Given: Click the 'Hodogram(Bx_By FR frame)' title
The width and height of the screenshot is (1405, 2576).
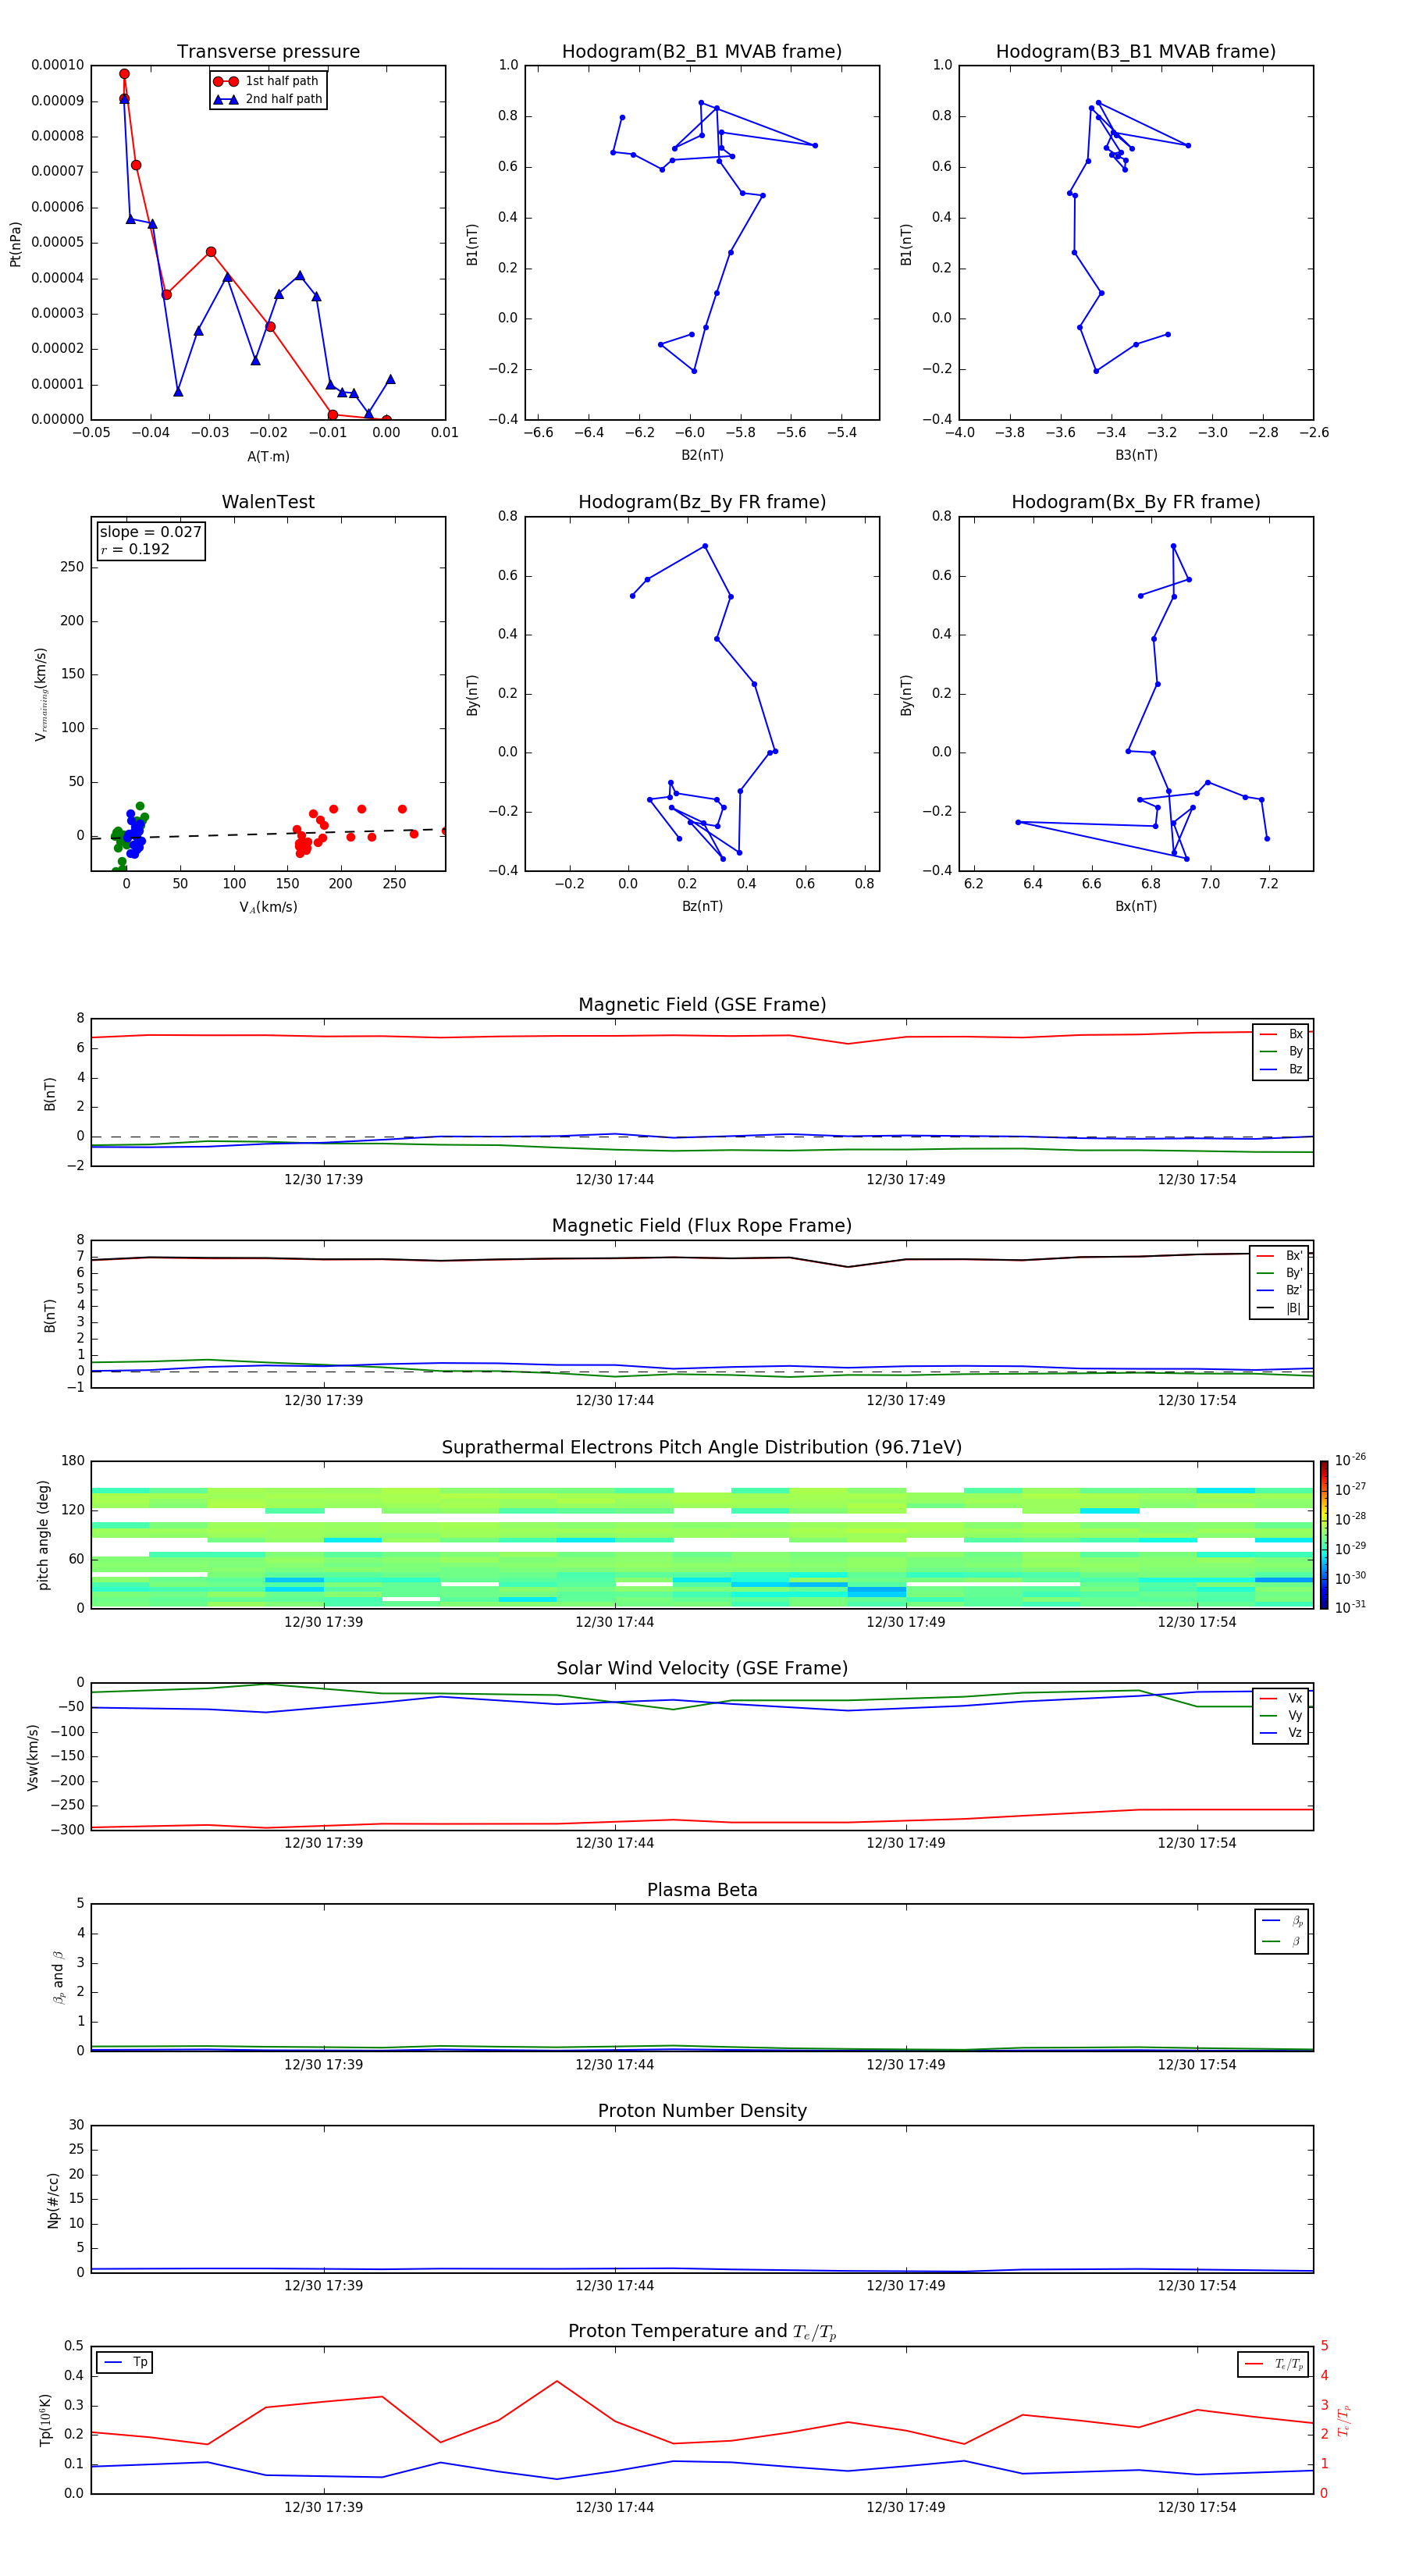Looking at the screenshot, I should click(x=1136, y=502).
